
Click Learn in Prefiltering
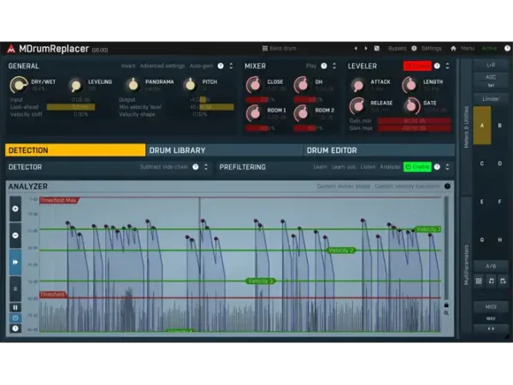pos(320,167)
